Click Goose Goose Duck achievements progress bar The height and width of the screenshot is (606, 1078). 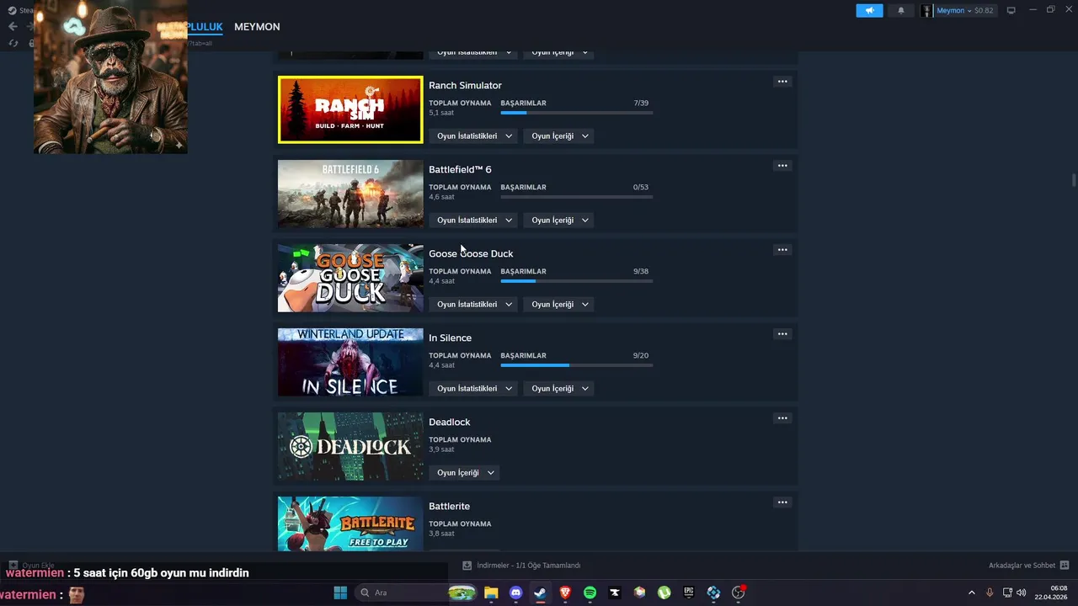576,281
